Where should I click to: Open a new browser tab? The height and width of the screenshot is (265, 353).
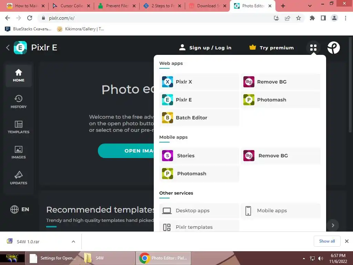point(283,6)
